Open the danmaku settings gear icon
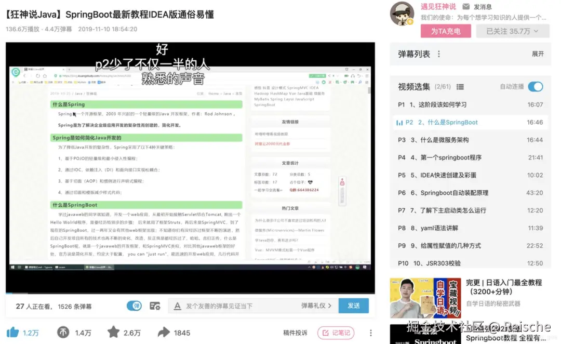This screenshot has width=561, height=344. (x=155, y=306)
